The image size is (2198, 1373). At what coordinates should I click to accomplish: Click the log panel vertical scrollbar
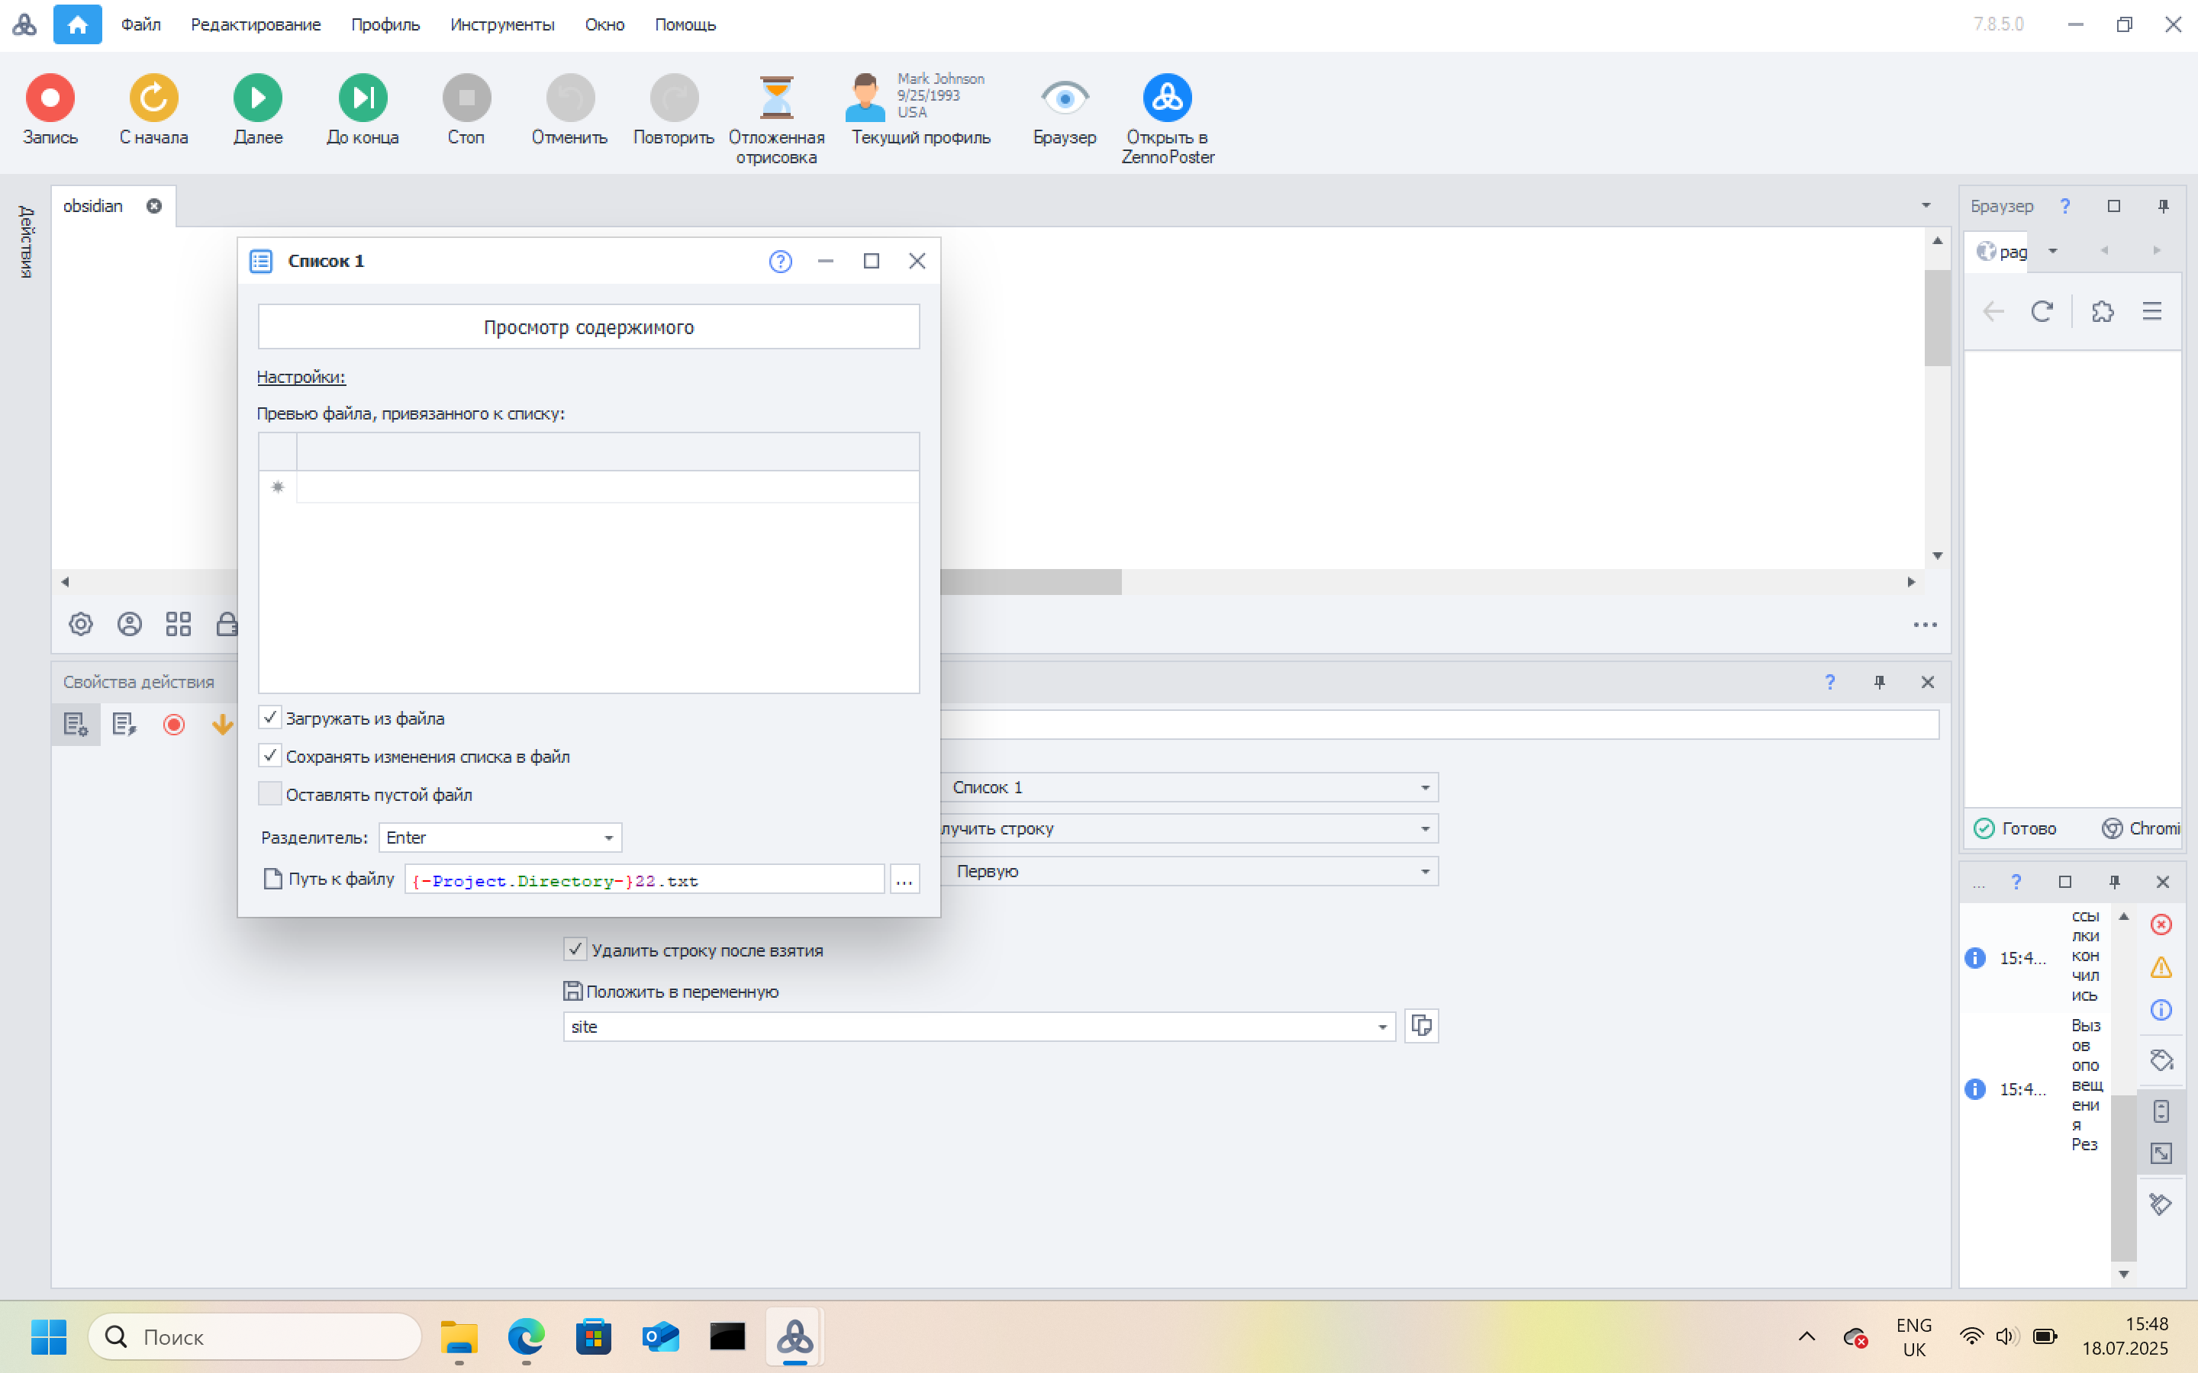[2123, 1178]
